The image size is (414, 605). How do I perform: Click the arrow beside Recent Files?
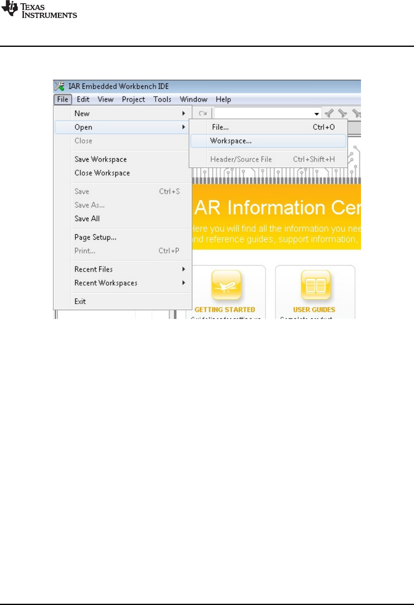(x=184, y=269)
